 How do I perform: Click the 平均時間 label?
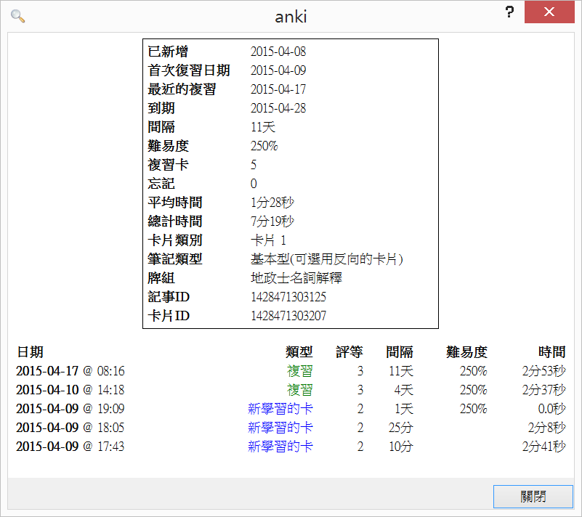[x=175, y=203]
